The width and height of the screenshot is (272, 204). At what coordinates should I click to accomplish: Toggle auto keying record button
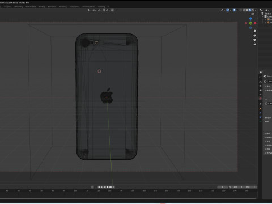(x=92, y=187)
